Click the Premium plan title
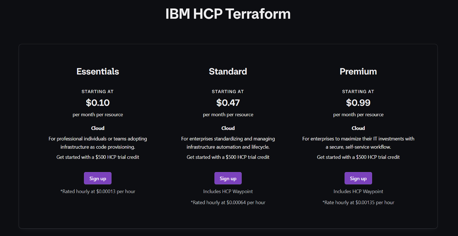The width and height of the screenshot is (458, 236). point(358,71)
